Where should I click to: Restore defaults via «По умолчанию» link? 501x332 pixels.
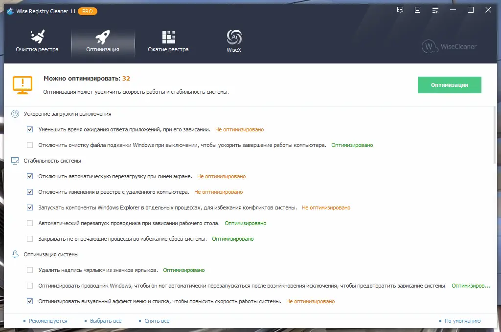(x=462, y=321)
